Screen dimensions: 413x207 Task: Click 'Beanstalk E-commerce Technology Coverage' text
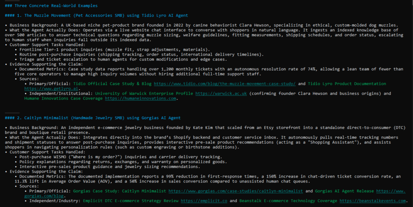coord(288,201)
